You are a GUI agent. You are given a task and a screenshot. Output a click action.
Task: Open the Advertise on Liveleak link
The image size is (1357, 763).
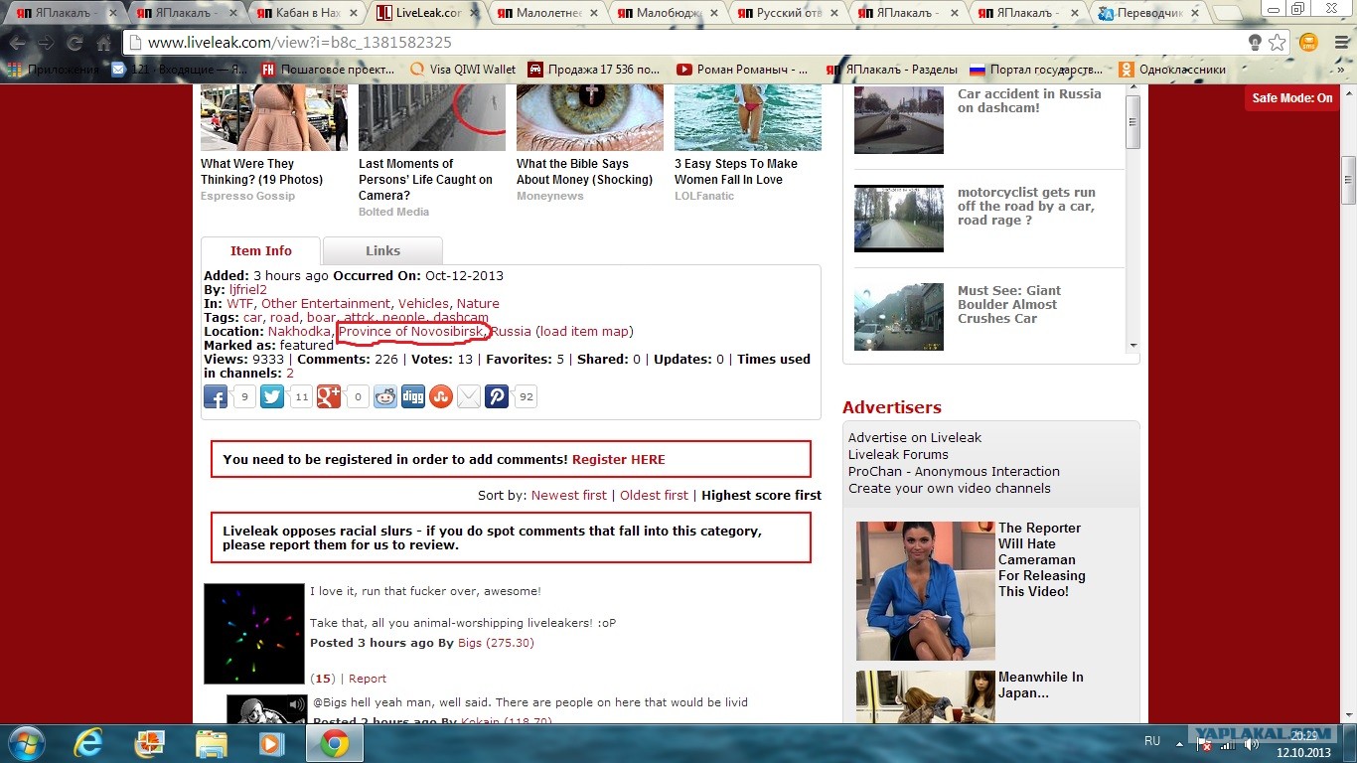[915, 438]
